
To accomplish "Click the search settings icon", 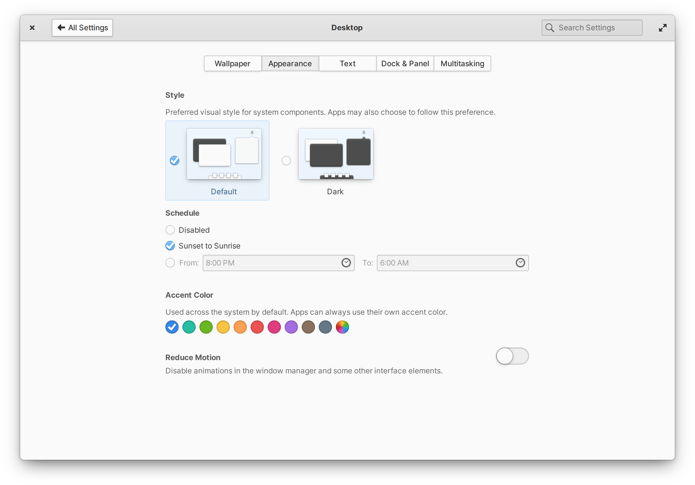I will tap(549, 27).
